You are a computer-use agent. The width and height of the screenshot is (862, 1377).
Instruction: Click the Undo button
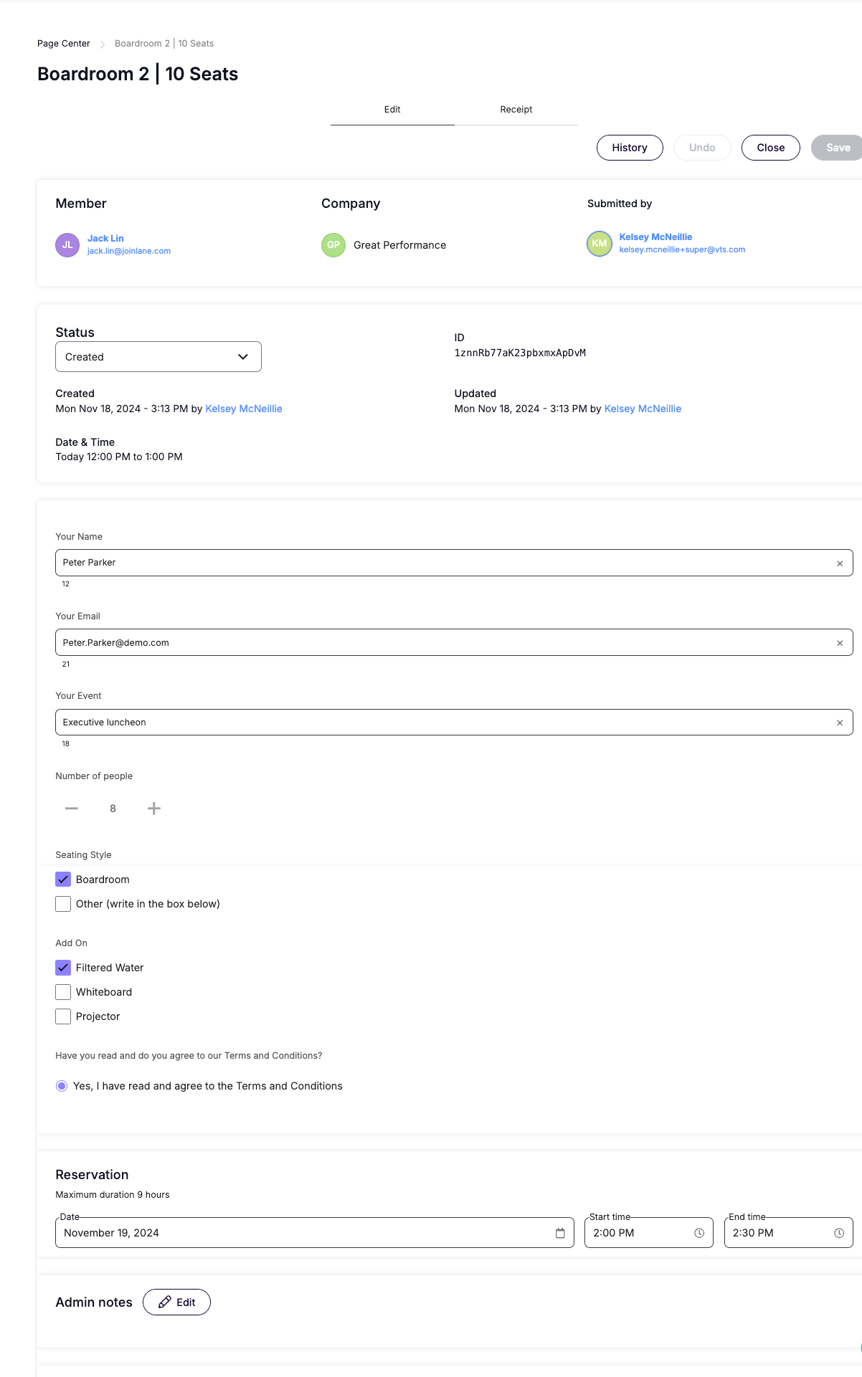coord(702,148)
